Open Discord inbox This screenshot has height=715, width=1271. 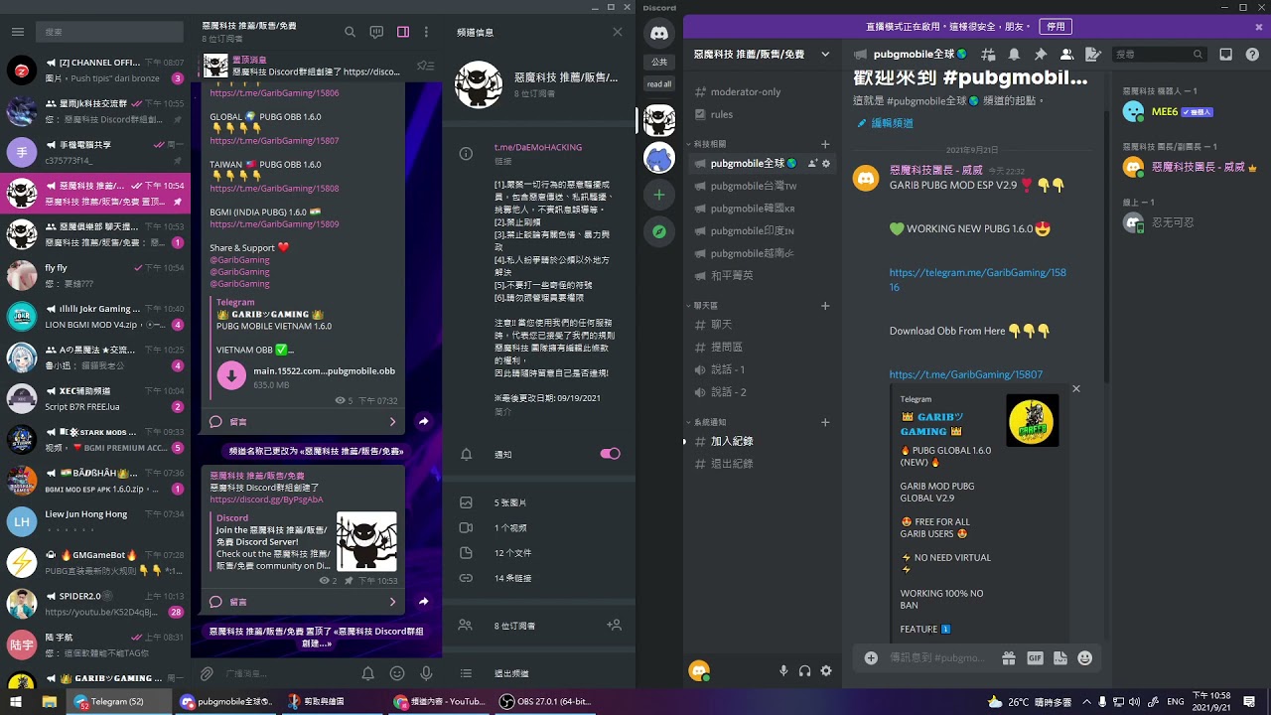[x=1226, y=54]
